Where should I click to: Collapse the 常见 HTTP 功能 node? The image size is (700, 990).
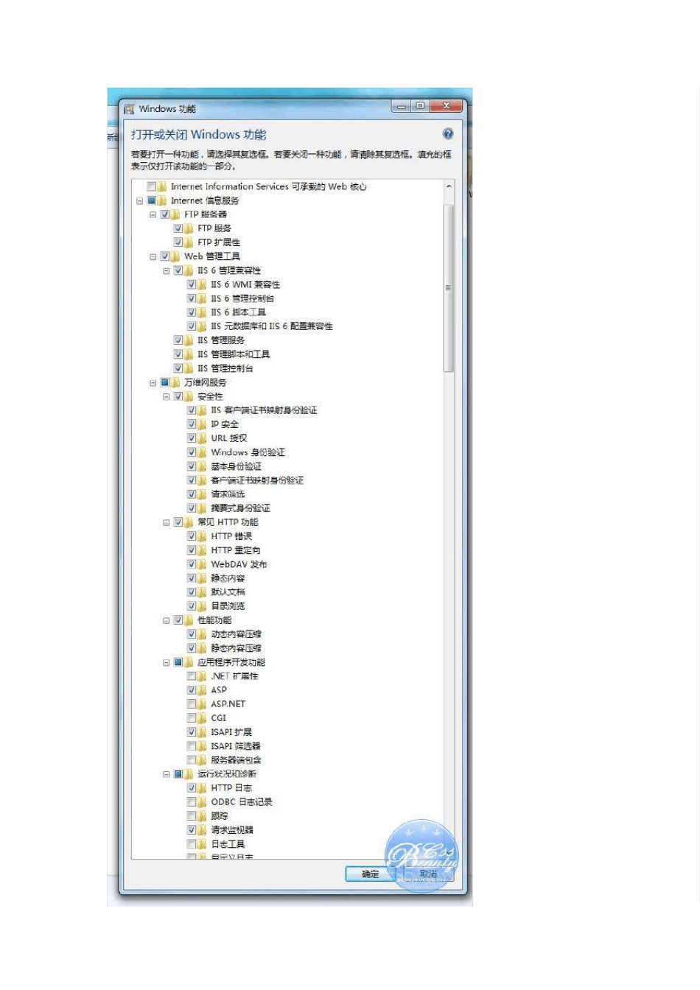click(x=166, y=522)
